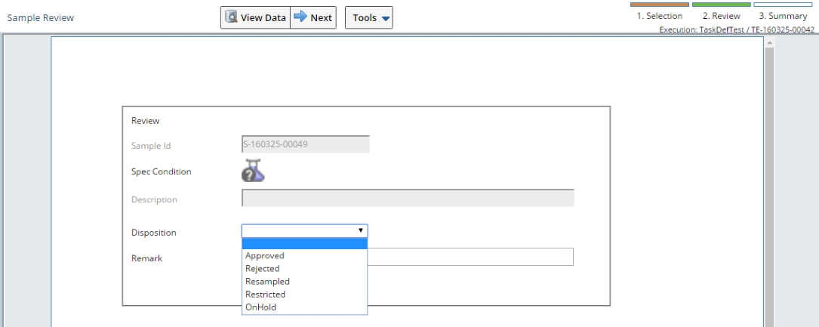Click the Spec Condition flask icon
The width and height of the screenshot is (819, 327).
pos(253,171)
